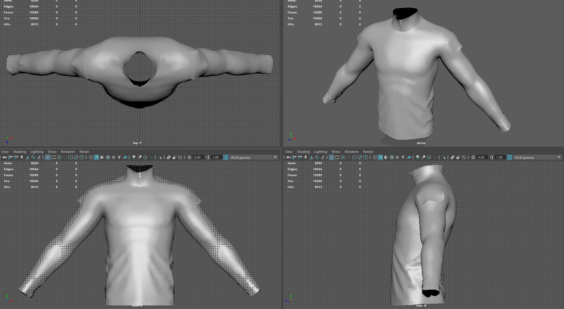Expand sRGB gamma color space dropdown in side view

click(559, 157)
